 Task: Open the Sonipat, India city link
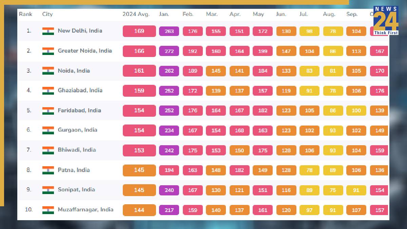tap(76, 190)
